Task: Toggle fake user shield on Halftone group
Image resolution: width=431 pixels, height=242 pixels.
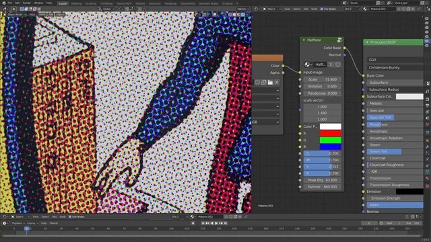Action: pos(338,65)
